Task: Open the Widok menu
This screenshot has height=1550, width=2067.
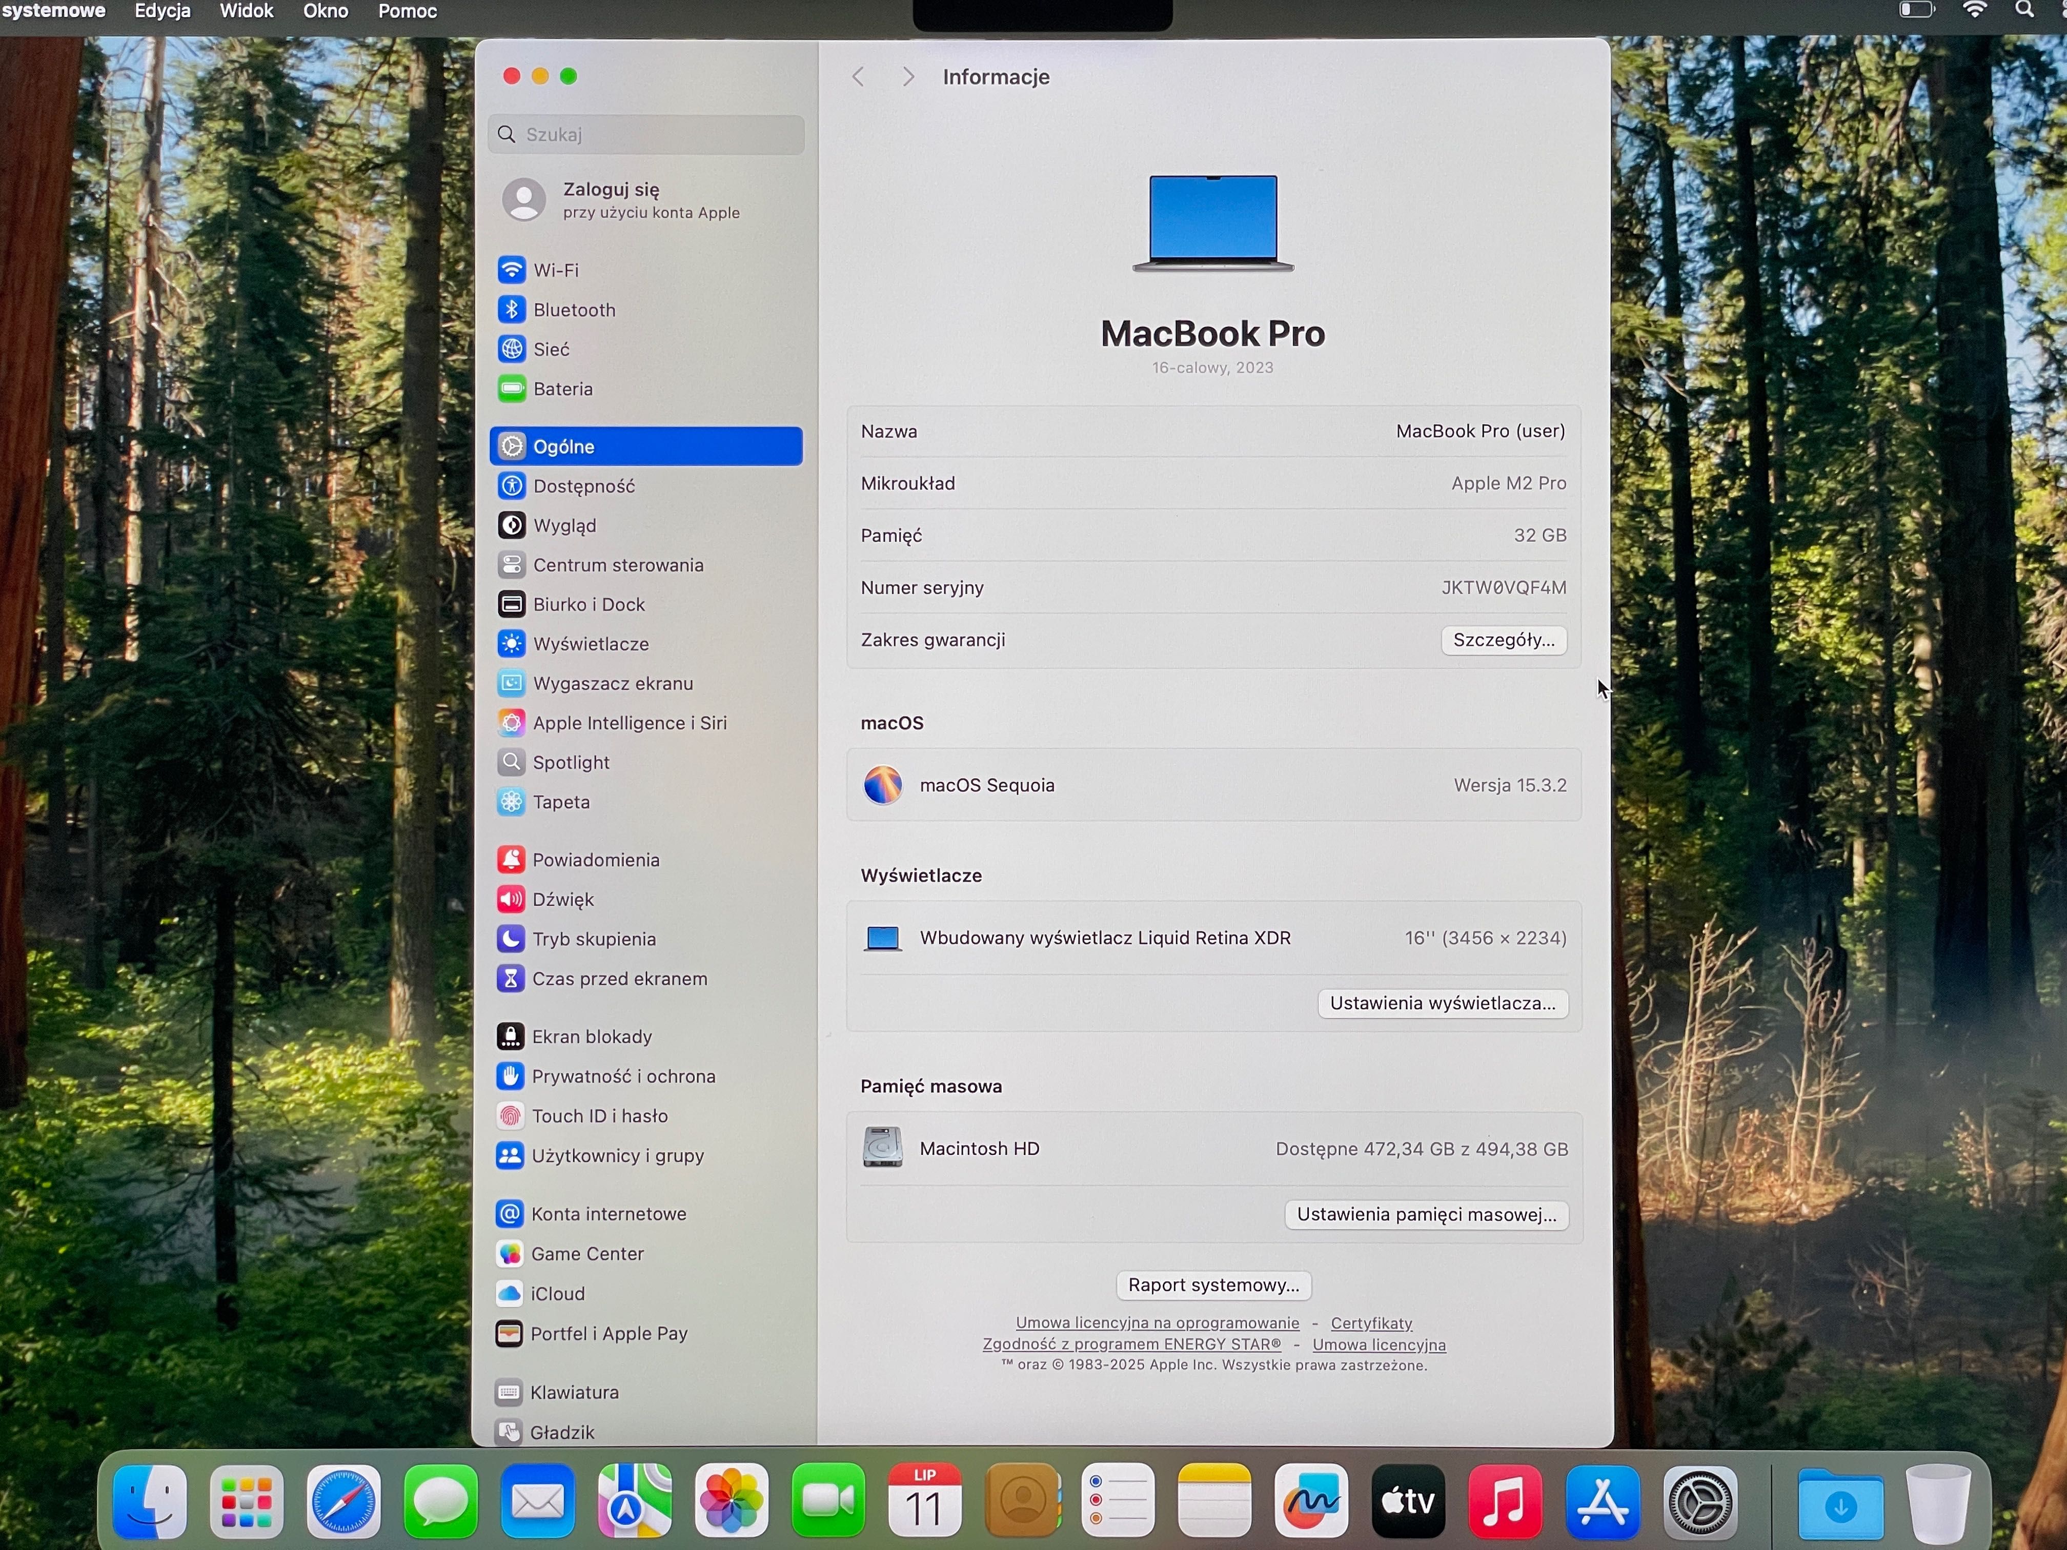Action: click(x=247, y=11)
